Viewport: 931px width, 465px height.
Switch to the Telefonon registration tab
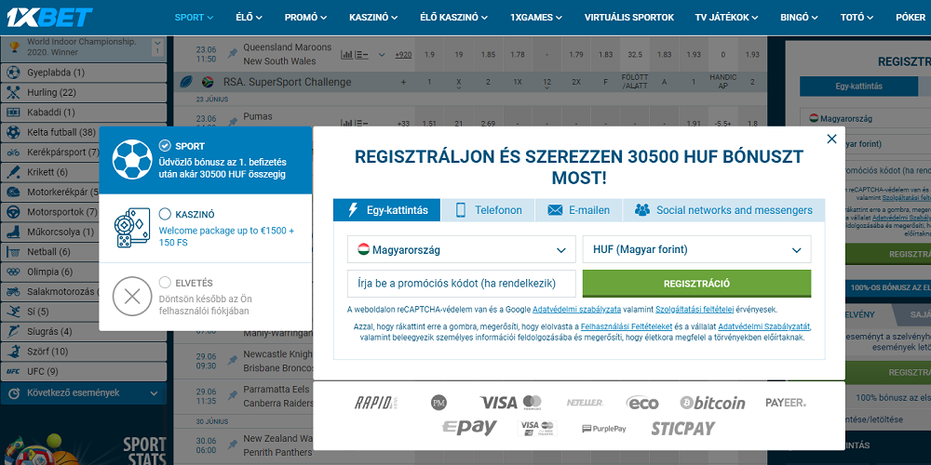coord(489,210)
